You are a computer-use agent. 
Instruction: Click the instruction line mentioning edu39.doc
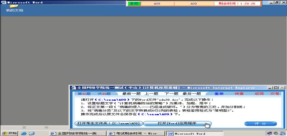click(147, 100)
